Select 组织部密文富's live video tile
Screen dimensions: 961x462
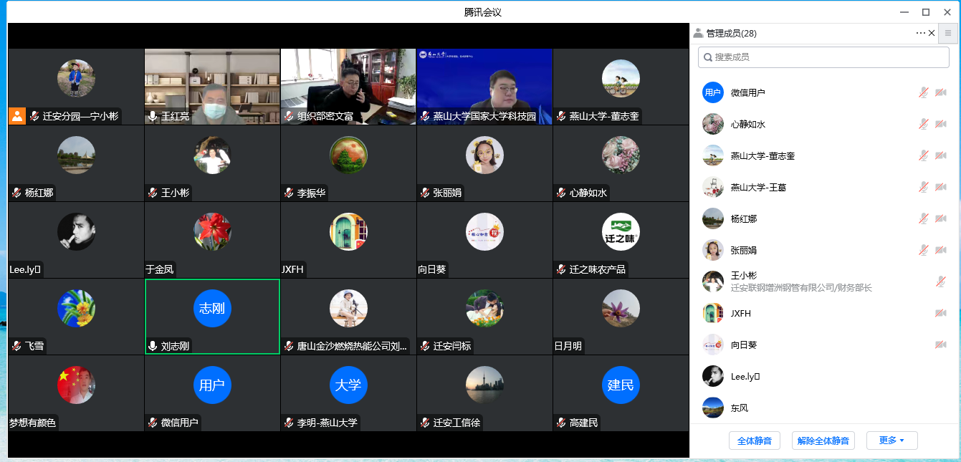(348, 87)
